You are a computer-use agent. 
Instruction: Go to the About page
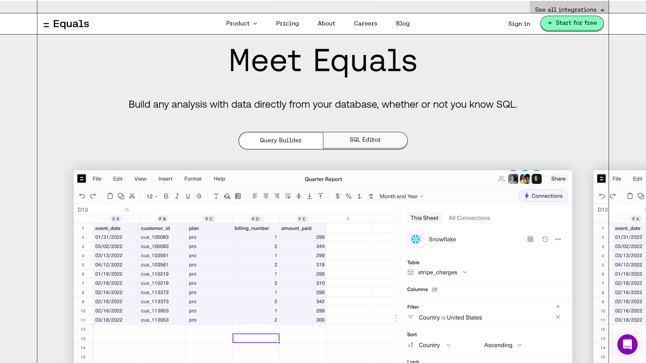[x=326, y=24]
